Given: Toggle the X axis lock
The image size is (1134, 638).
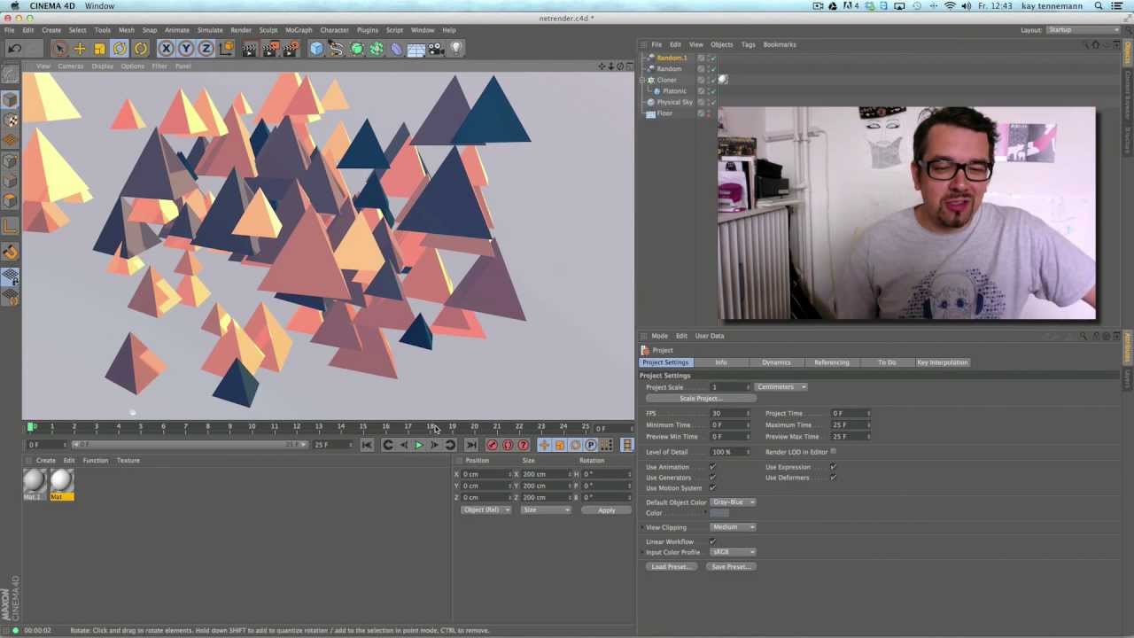Looking at the screenshot, I should click(167, 49).
